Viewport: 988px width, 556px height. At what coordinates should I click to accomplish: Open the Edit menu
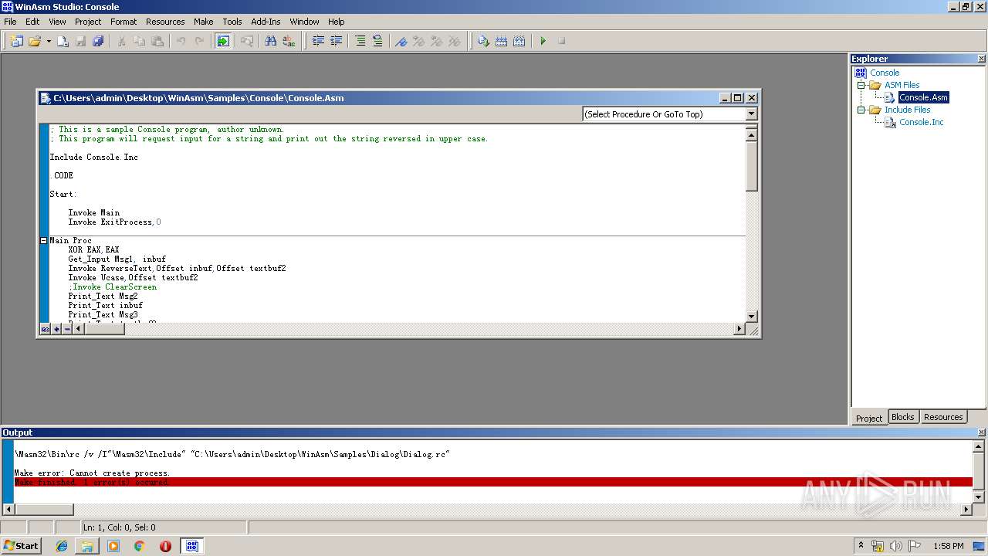[32, 22]
